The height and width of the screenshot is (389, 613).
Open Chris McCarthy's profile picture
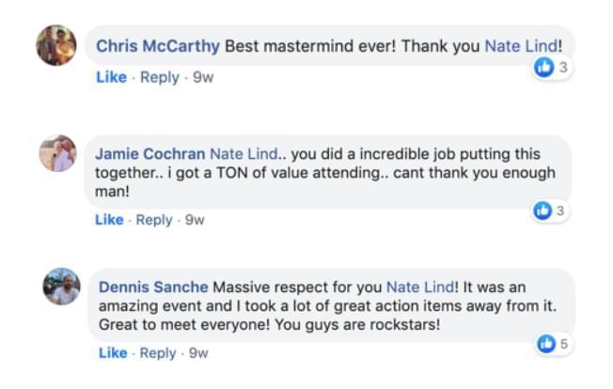56,45
